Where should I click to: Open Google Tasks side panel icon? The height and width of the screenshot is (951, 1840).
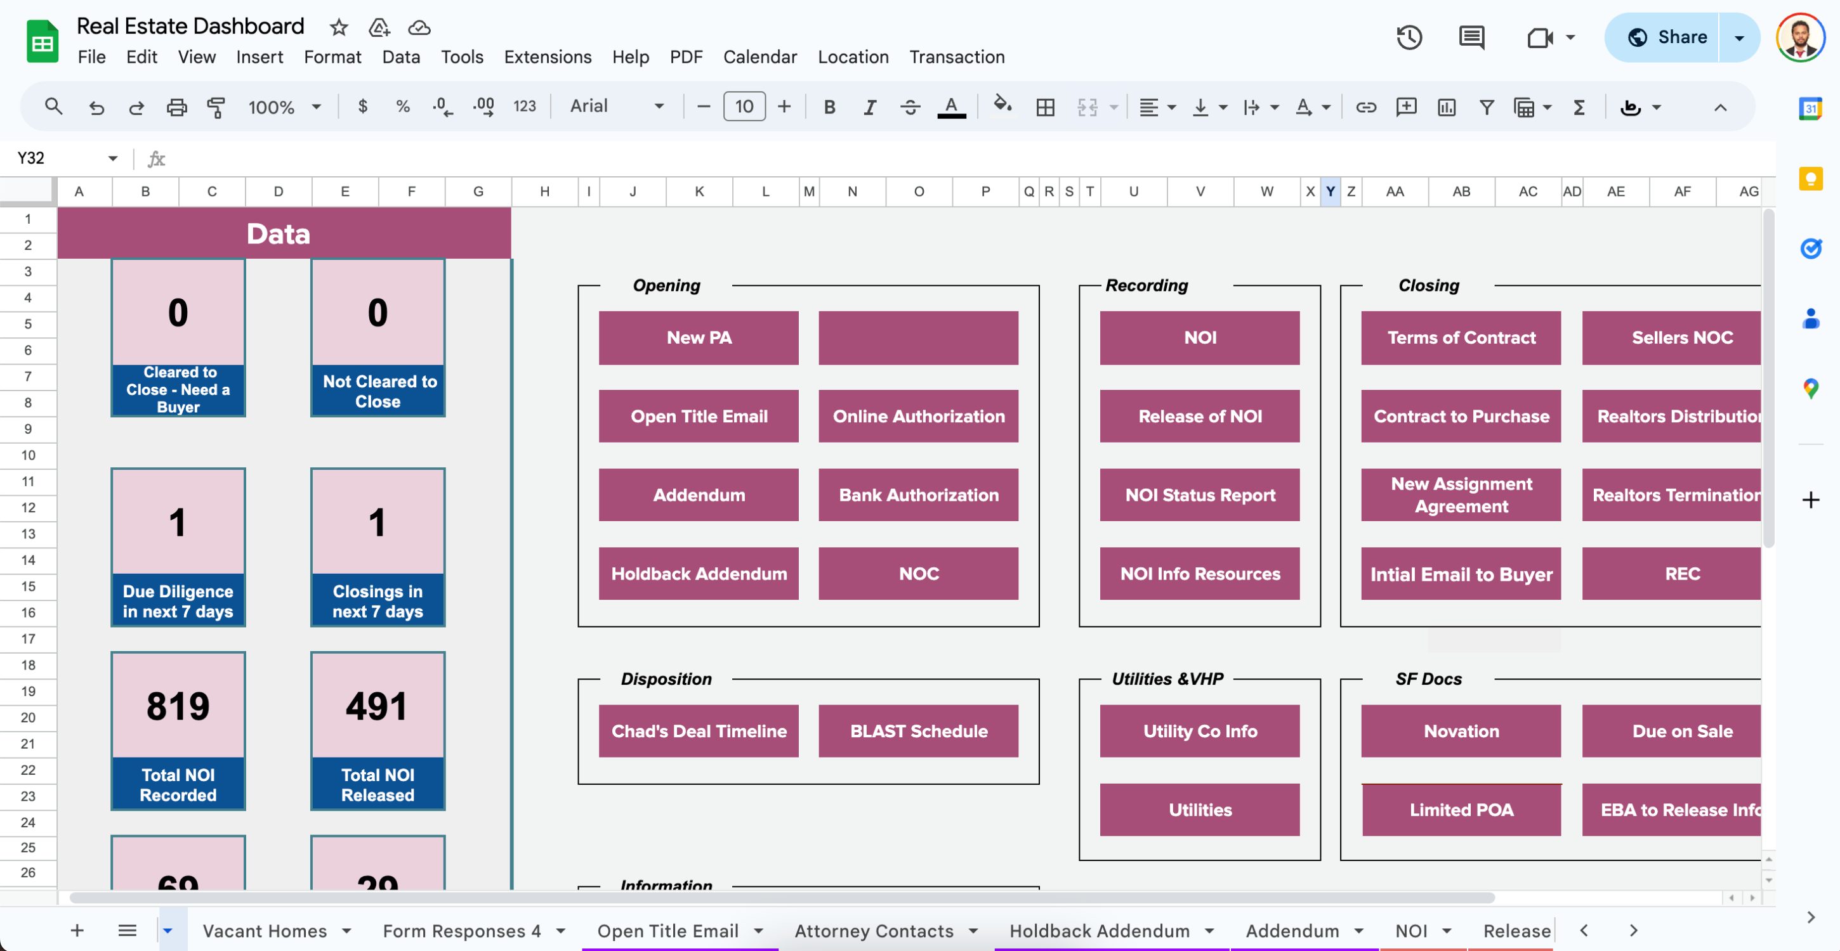[x=1811, y=249]
